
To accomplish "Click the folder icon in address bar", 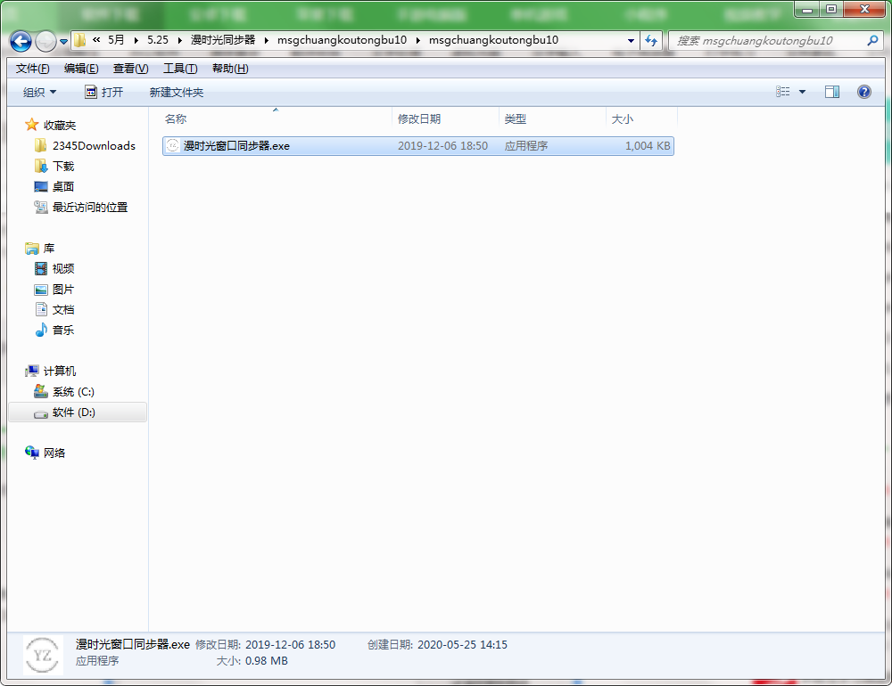I will [x=80, y=40].
